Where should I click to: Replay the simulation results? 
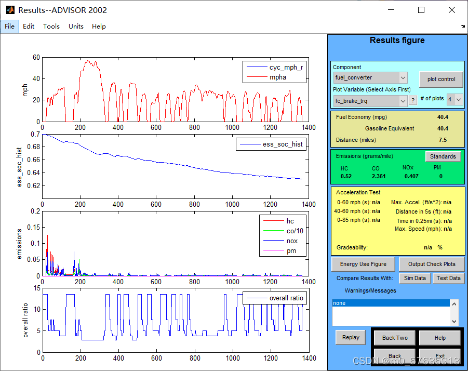[350, 337]
